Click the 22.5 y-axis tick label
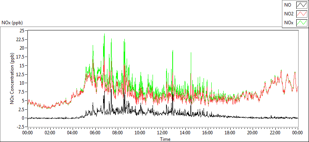This screenshot has width=309, height=142. 20,39
